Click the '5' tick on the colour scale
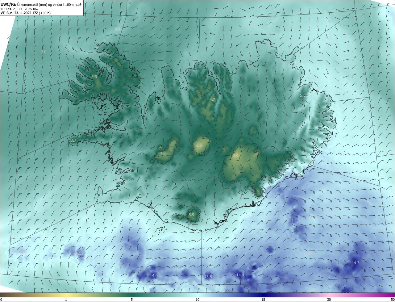This screenshot has height=302, width=395. point(132,300)
